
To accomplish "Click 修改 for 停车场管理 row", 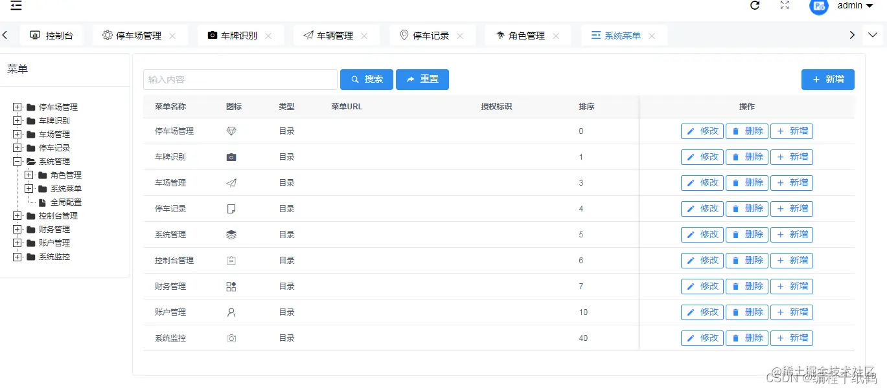I will pos(702,131).
